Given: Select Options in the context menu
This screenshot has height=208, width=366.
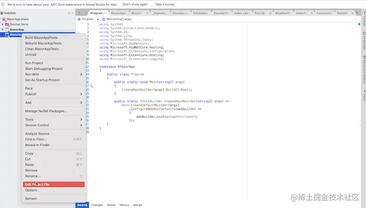Looking at the screenshot, I should pos(54,190).
